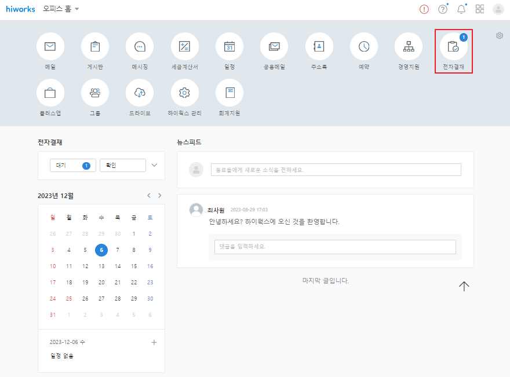Select December 25 in calendar

pos(69,299)
